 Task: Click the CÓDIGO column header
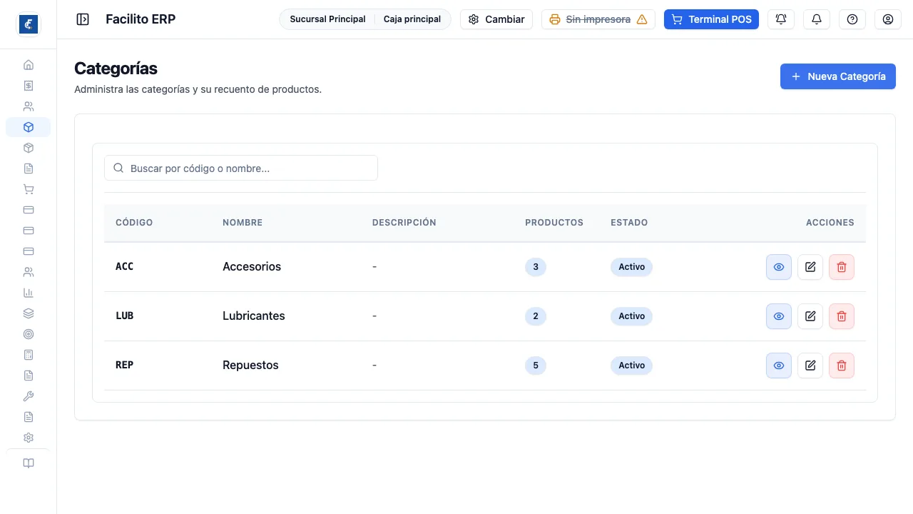click(134, 223)
